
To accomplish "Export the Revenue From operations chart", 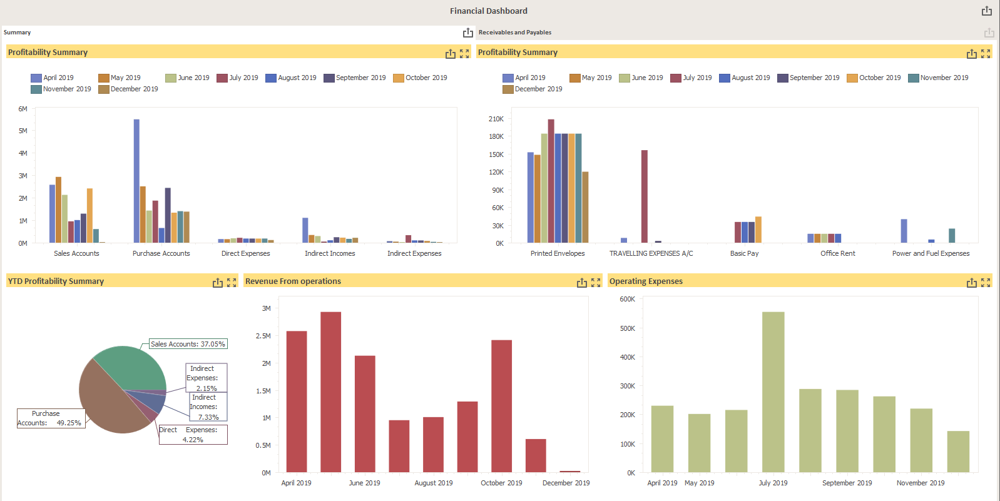I will (x=581, y=283).
